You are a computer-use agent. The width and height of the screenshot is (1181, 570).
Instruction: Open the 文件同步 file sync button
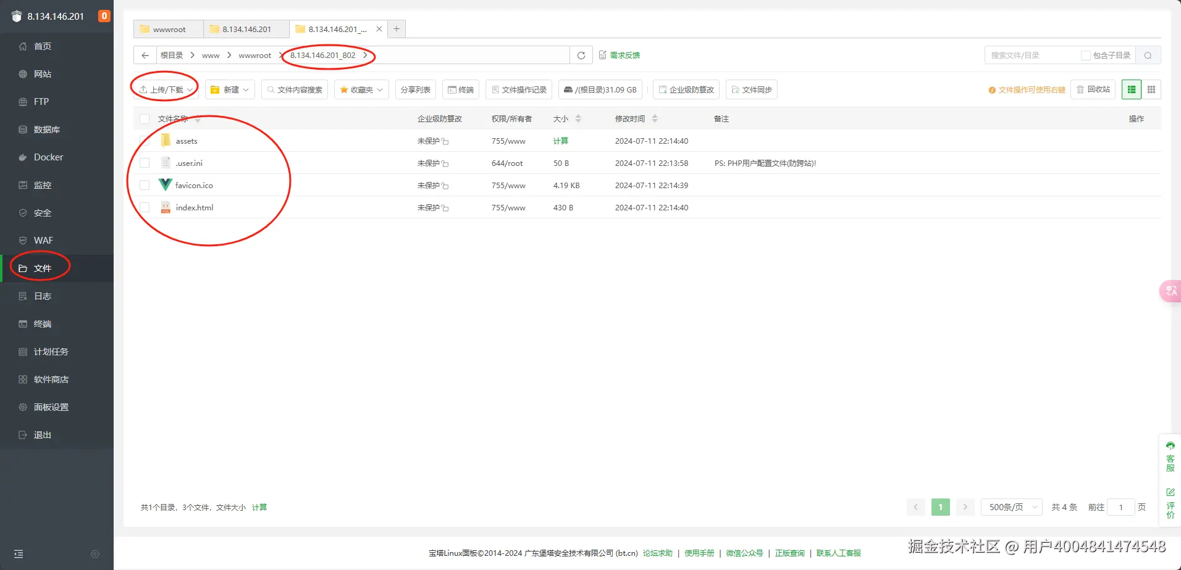coord(752,90)
